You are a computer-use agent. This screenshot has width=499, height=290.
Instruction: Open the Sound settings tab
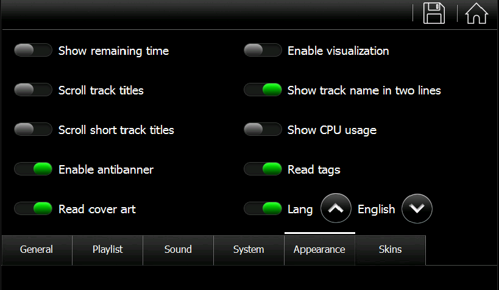click(178, 250)
